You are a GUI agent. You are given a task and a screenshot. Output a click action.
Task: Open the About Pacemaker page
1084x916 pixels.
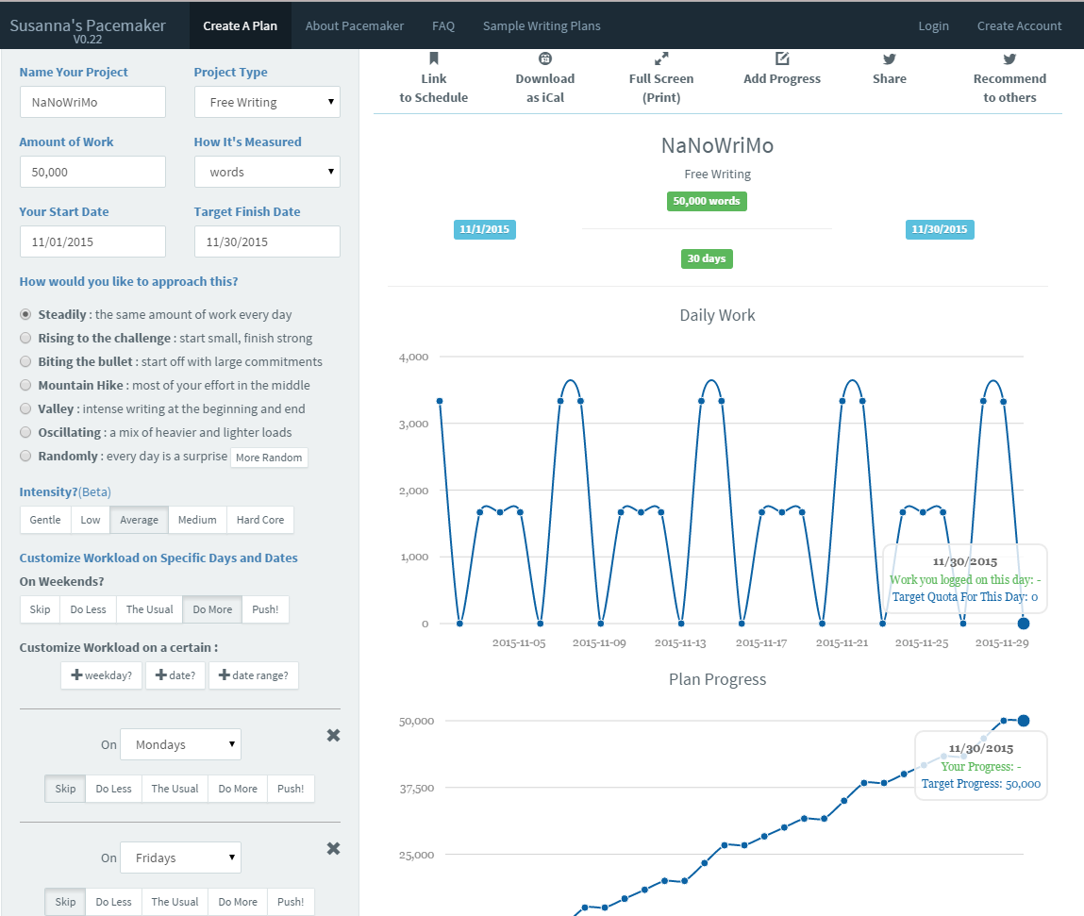[355, 25]
